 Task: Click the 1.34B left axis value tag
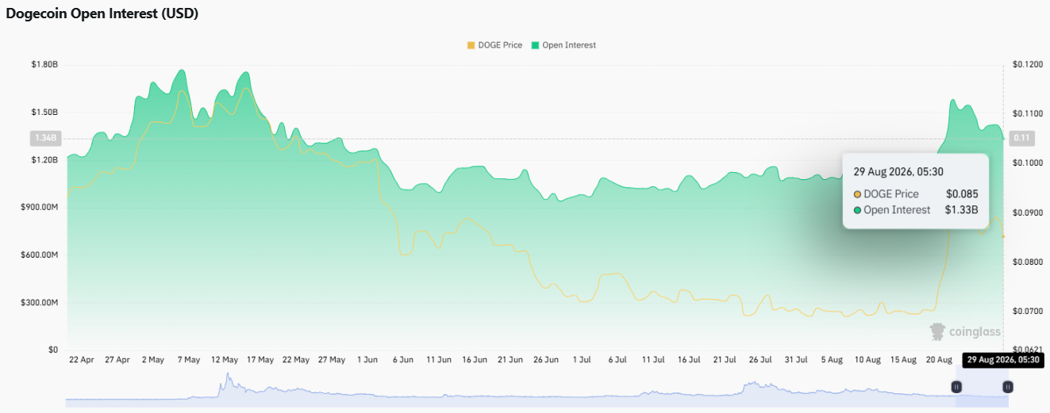[x=45, y=138]
